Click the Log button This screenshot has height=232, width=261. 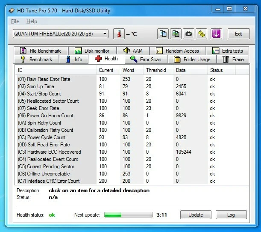[231, 214]
